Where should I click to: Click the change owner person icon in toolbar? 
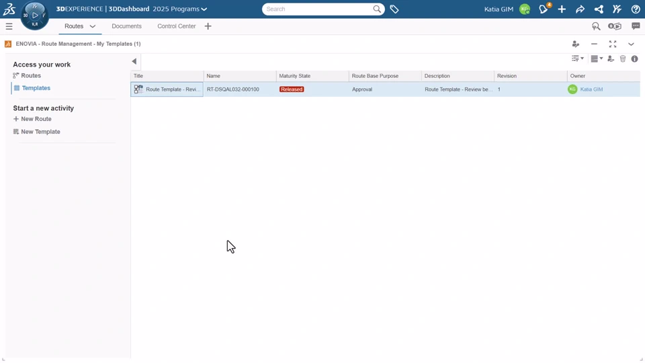pos(611,59)
